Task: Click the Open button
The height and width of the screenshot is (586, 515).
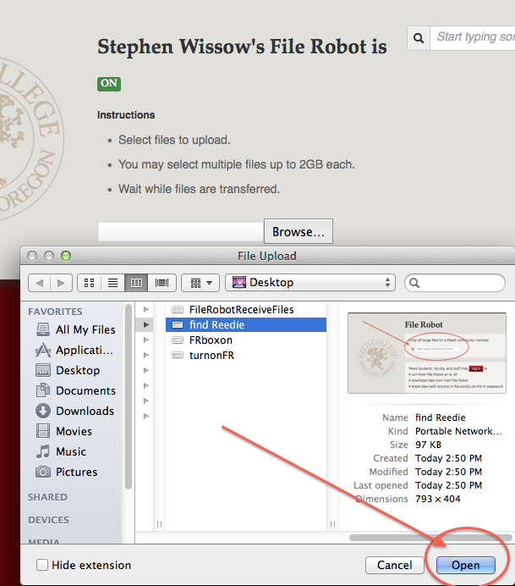Action: pyautogui.click(x=465, y=565)
